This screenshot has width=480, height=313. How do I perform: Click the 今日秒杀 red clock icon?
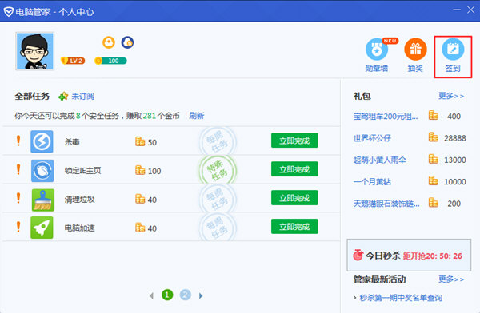358,255
